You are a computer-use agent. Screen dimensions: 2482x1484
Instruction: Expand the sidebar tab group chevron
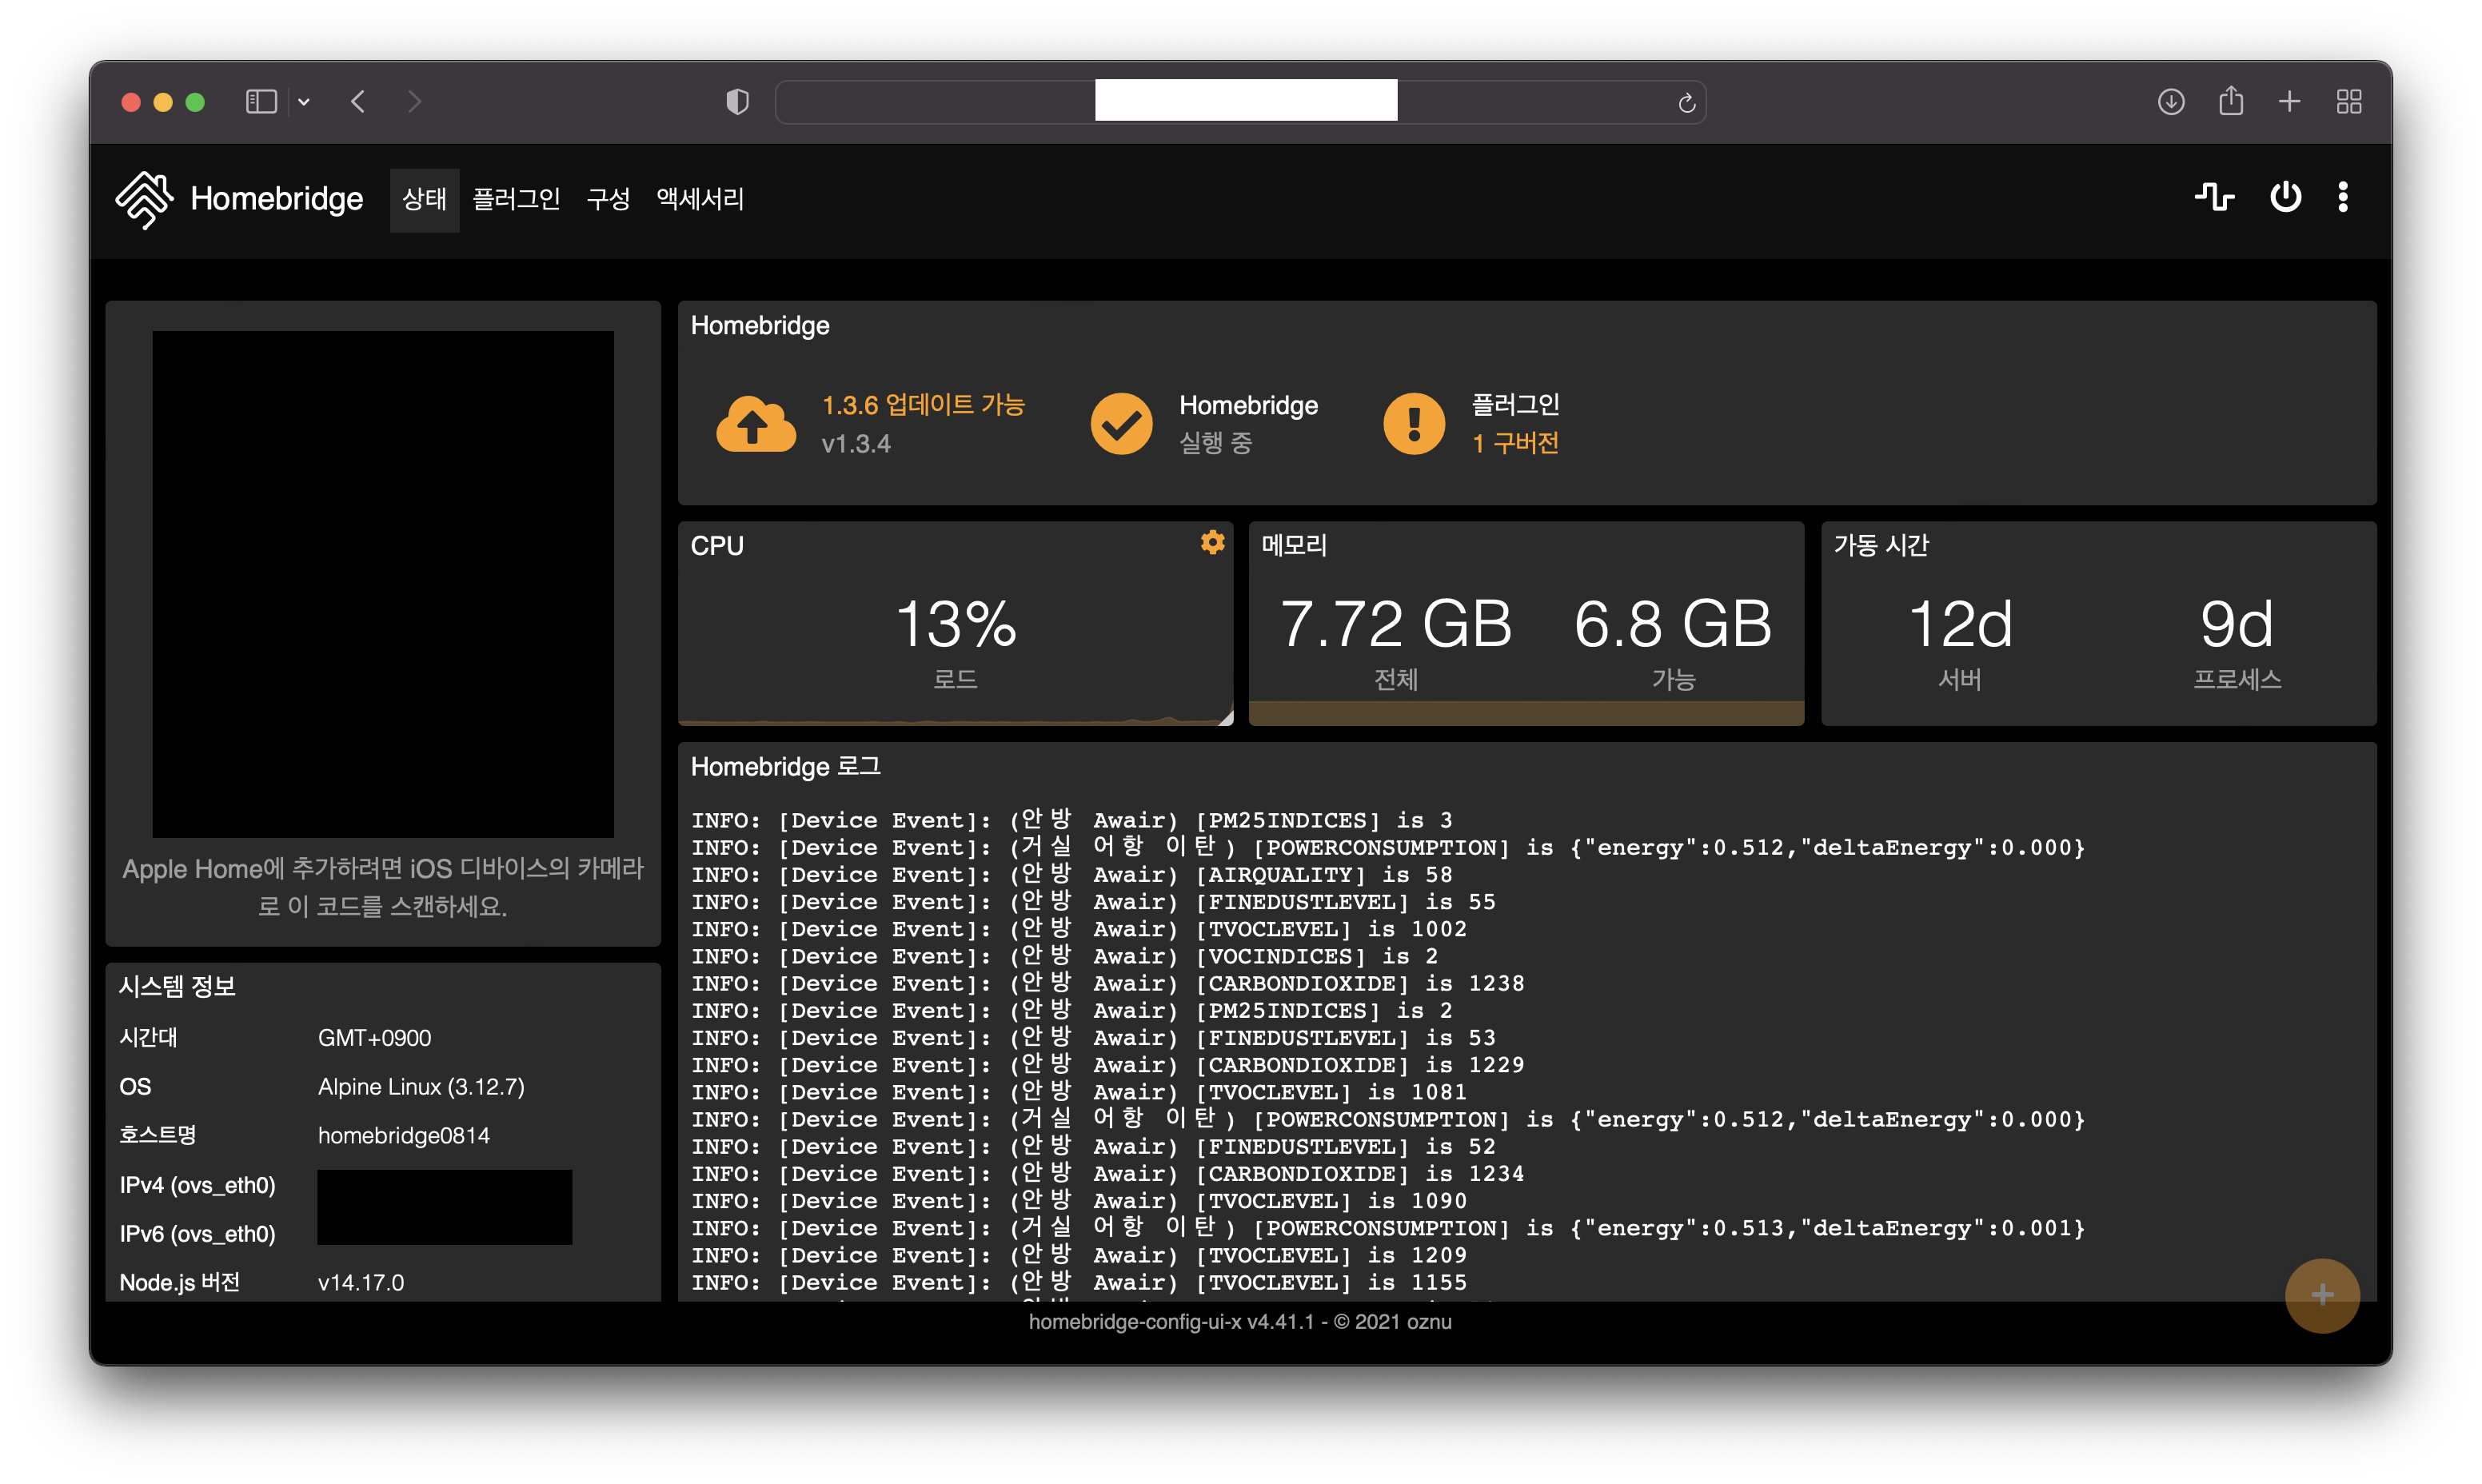[x=304, y=102]
